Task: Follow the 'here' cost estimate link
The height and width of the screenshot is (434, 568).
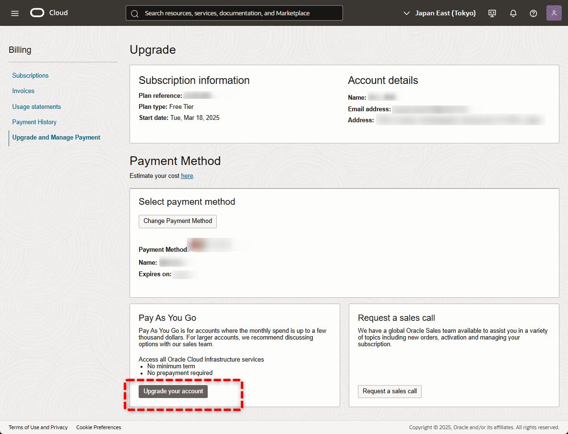Action: point(187,176)
